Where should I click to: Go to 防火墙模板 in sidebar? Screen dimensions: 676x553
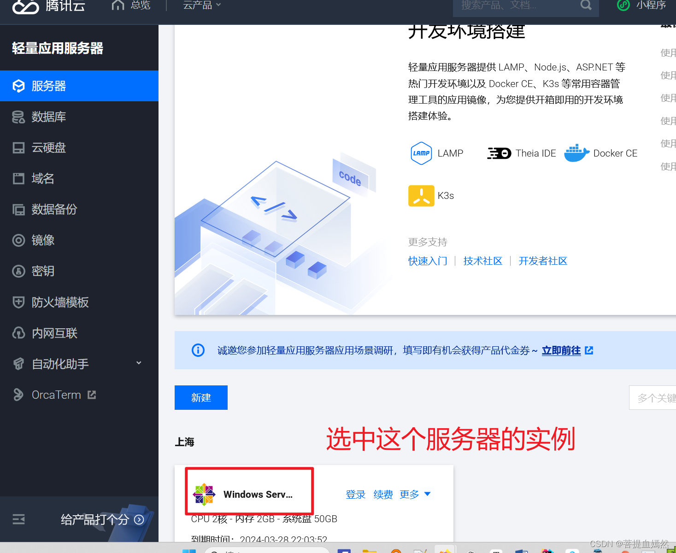tap(79, 303)
